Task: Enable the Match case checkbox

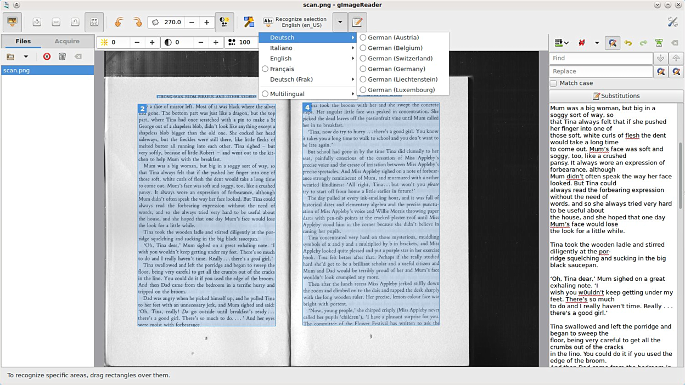Action: [554, 83]
